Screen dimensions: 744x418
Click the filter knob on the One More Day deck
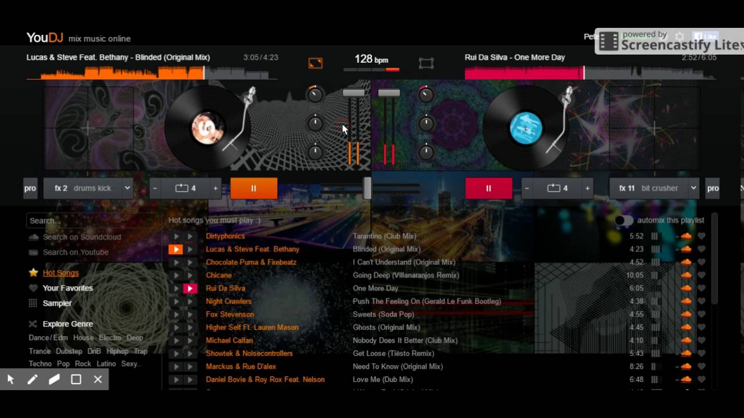pyautogui.click(x=426, y=152)
